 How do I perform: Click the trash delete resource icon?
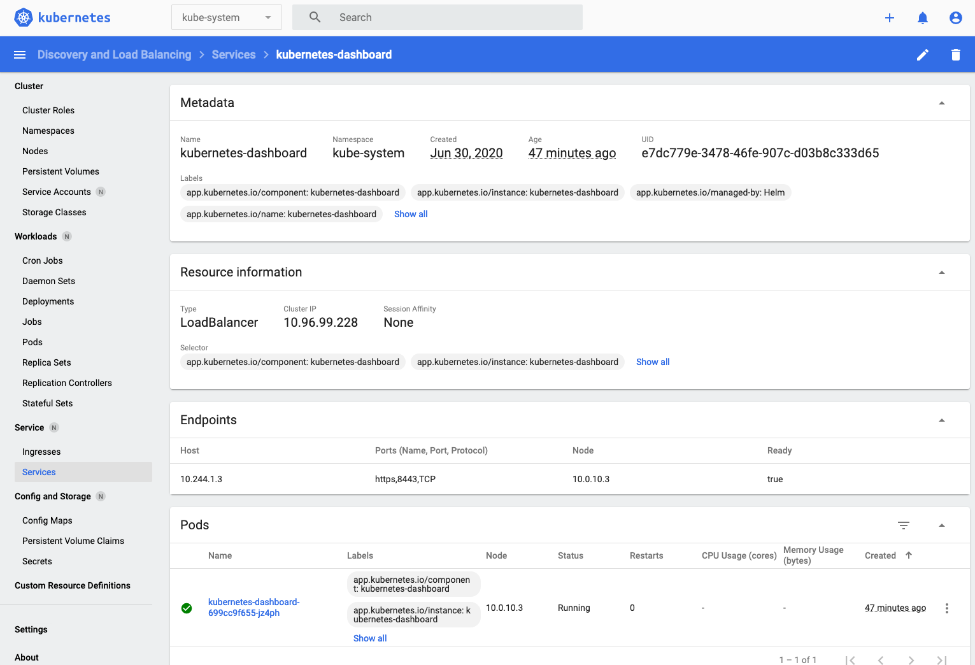coord(956,55)
